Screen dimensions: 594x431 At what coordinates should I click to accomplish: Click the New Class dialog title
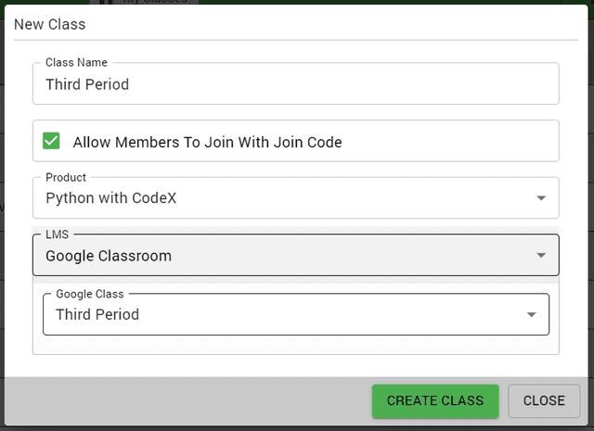(49, 25)
